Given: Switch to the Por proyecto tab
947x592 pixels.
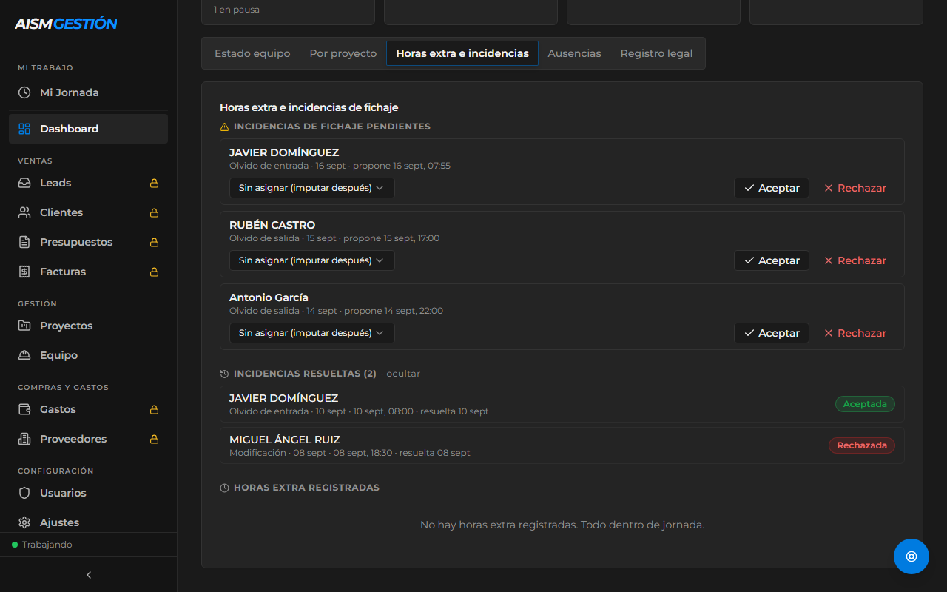Looking at the screenshot, I should (343, 53).
